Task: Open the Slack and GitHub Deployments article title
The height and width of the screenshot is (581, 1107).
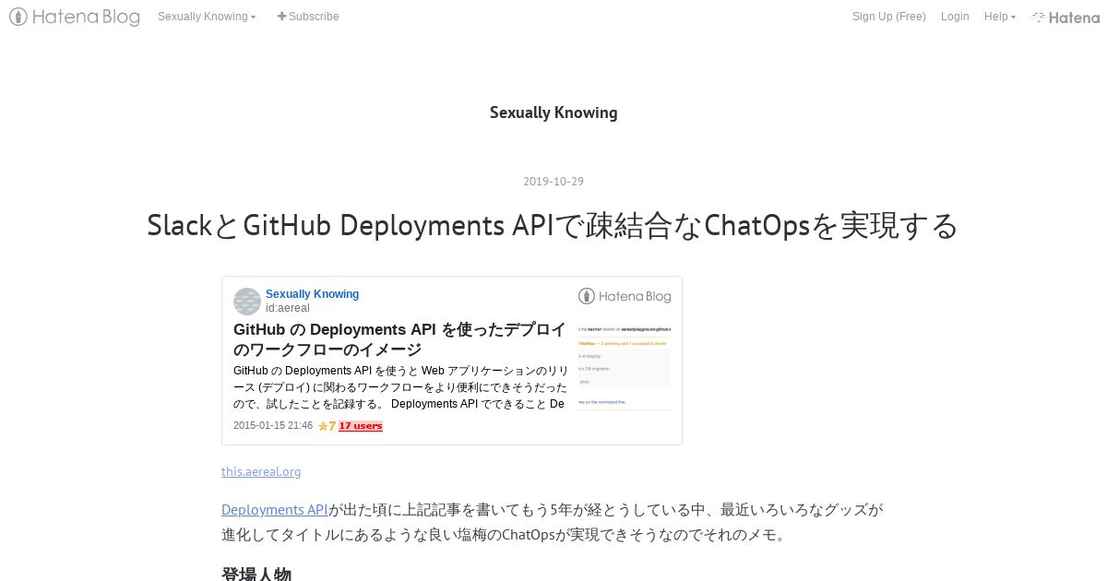Action: click(553, 225)
